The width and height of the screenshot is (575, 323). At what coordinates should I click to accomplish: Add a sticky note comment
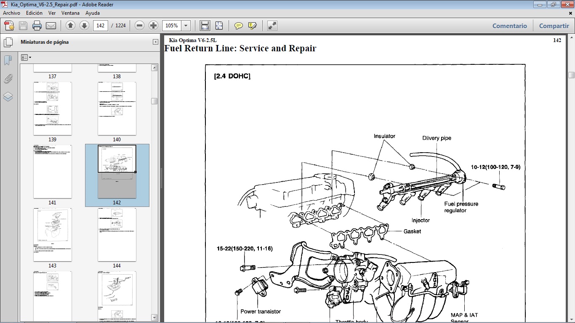[x=238, y=25]
